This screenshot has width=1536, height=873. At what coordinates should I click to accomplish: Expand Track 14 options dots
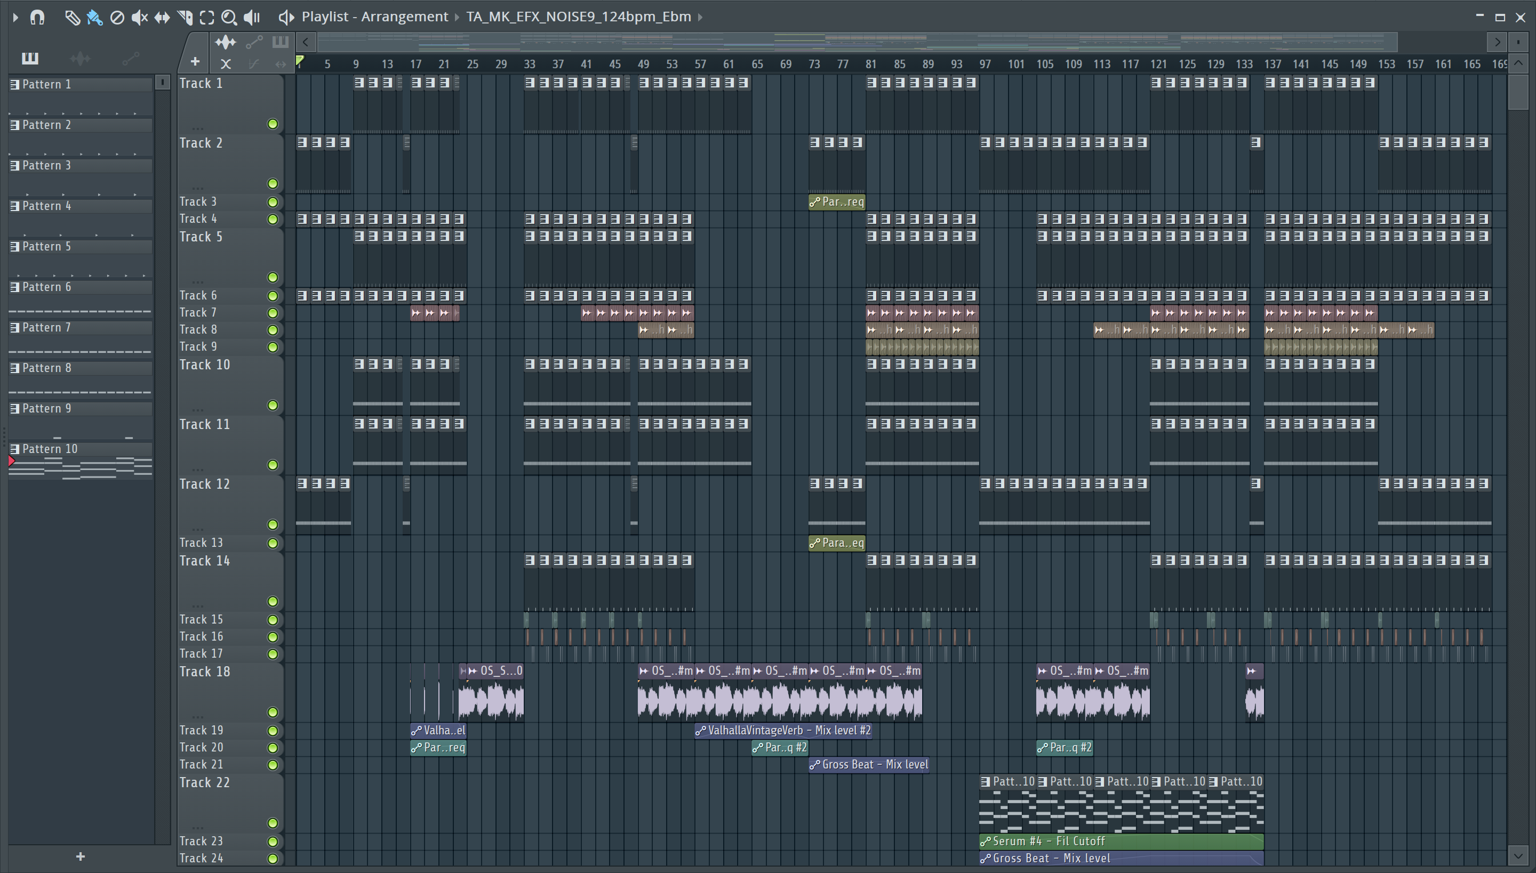(197, 606)
